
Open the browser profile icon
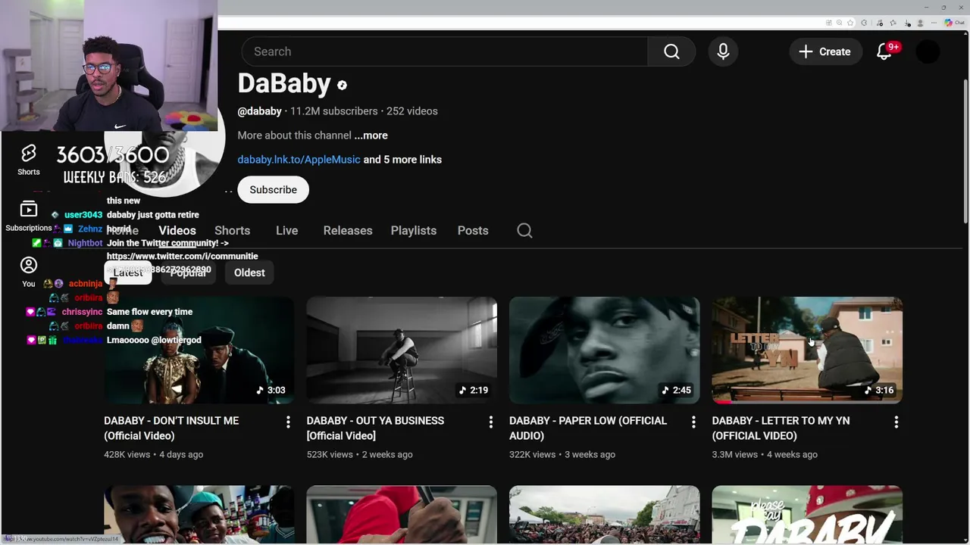click(920, 23)
